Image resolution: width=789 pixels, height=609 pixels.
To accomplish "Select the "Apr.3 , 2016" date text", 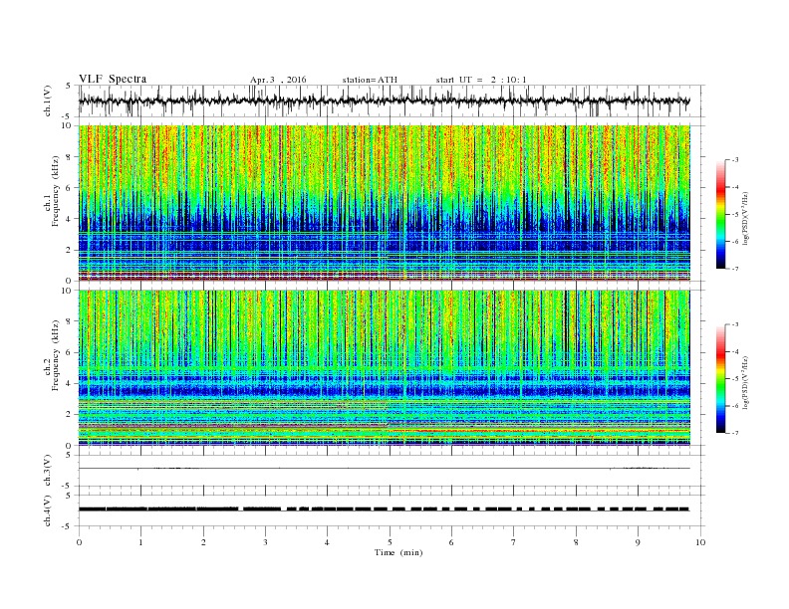I will 278,80.
